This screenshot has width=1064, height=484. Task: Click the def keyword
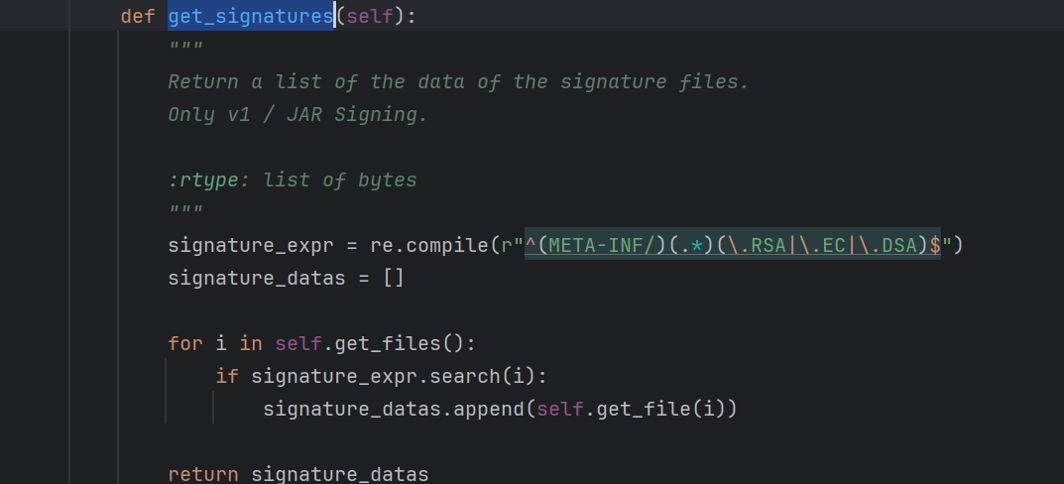coord(138,17)
